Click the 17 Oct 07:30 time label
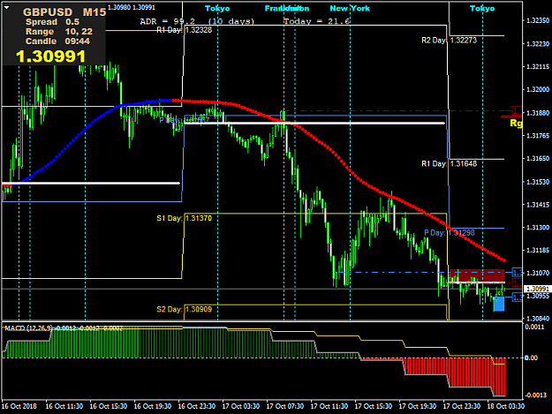The height and width of the screenshot is (414, 552). coord(284,406)
